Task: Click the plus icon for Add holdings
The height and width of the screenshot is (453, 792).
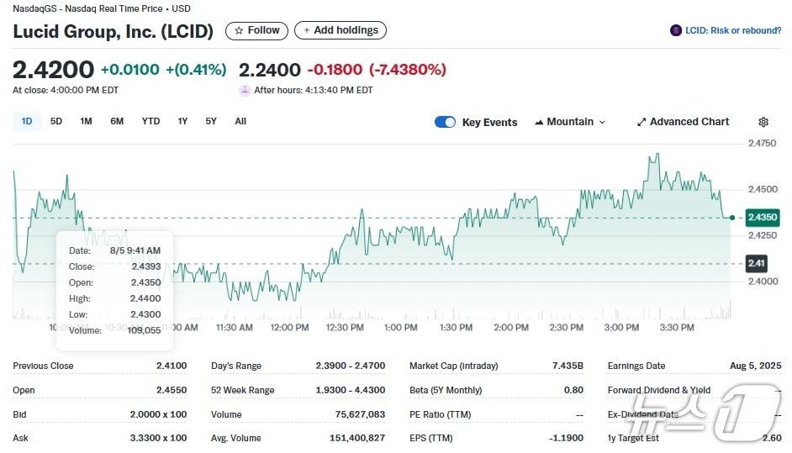Action: coord(307,30)
